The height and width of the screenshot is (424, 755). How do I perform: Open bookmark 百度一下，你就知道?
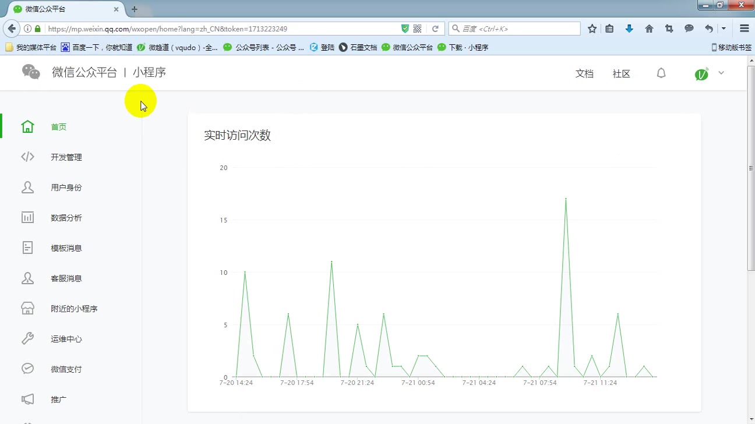97,47
